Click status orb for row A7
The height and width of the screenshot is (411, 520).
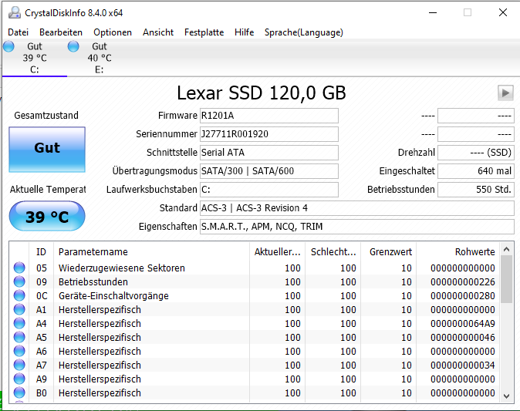pyautogui.click(x=19, y=365)
